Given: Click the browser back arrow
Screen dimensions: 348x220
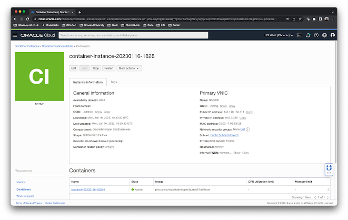Looking at the screenshot, I should (x=15, y=19).
